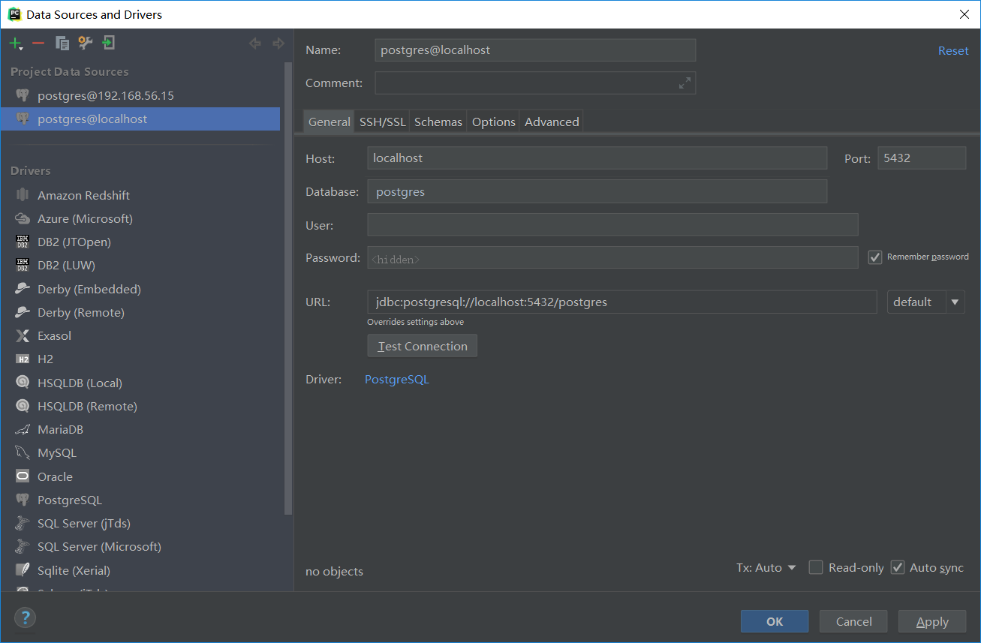Open driver properties wrench icon
The height and width of the screenshot is (643, 981).
[86, 44]
